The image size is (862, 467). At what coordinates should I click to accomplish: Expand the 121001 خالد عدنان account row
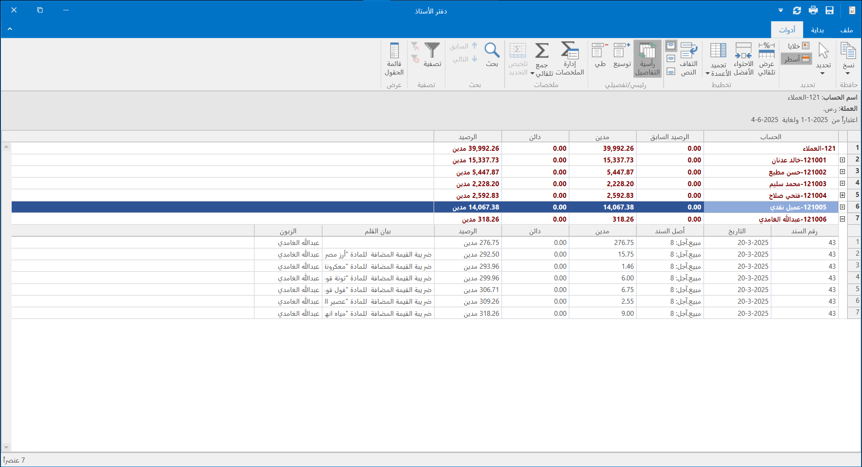click(x=843, y=160)
